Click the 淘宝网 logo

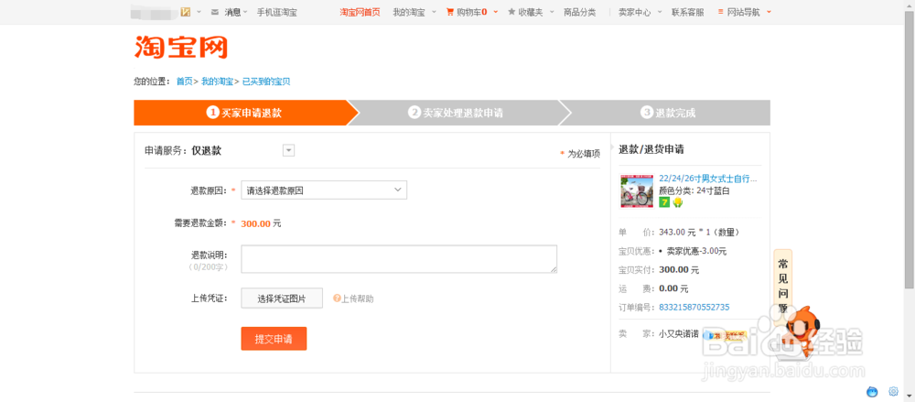point(181,48)
